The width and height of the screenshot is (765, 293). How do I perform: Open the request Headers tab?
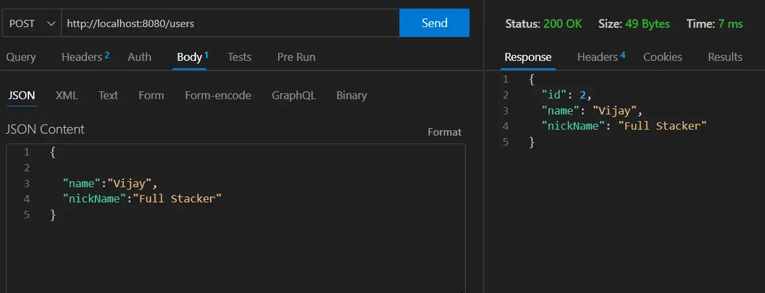pos(85,57)
